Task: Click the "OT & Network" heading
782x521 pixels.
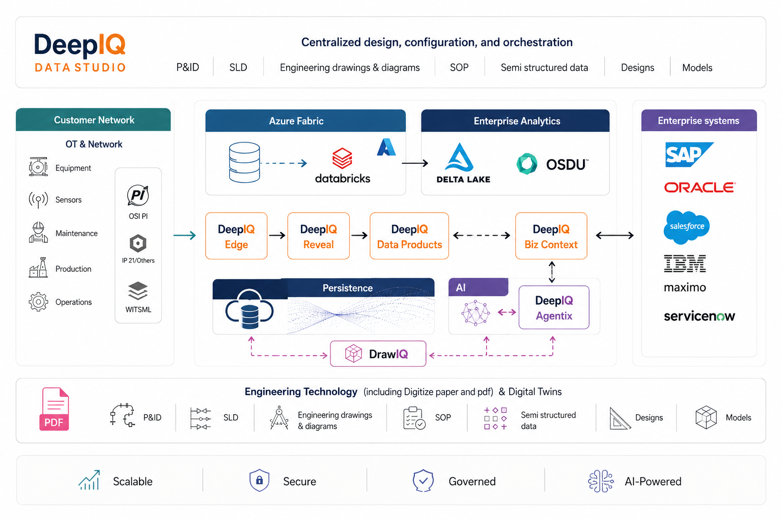Action: point(94,144)
